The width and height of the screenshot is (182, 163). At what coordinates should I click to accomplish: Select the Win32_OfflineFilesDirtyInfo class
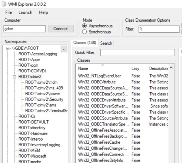[x=101, y=160]
